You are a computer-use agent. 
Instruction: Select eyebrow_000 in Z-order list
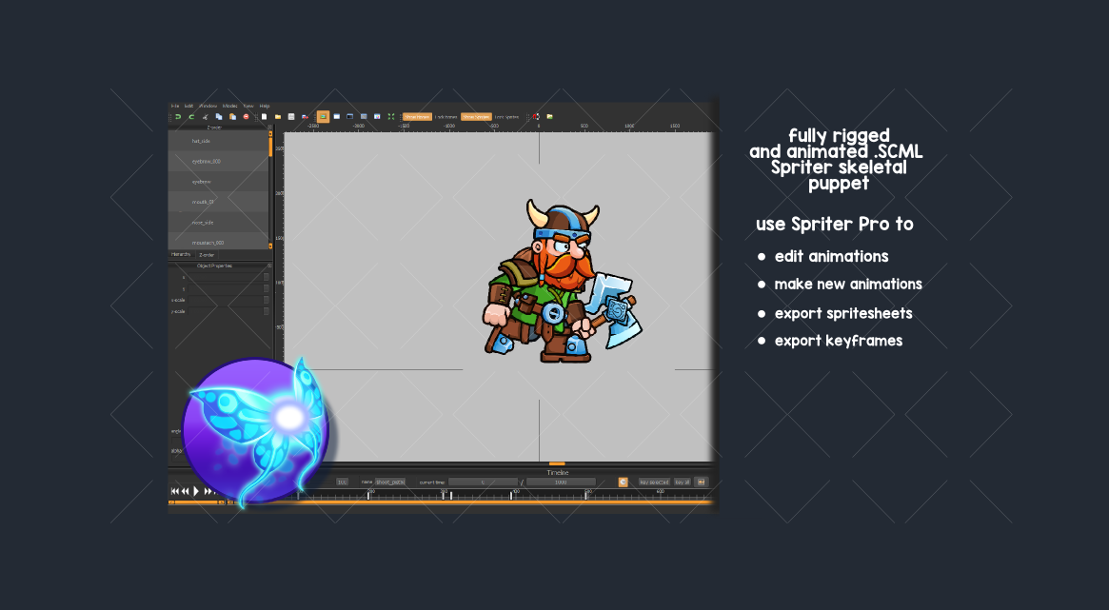(x=218, y=161)
